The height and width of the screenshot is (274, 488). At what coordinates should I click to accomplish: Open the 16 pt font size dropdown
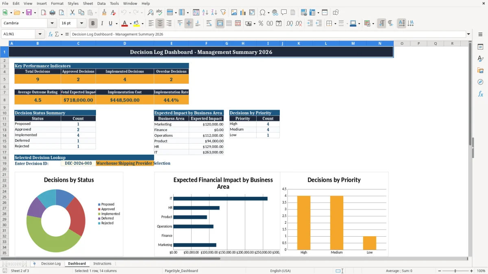[x=81, y=24]
